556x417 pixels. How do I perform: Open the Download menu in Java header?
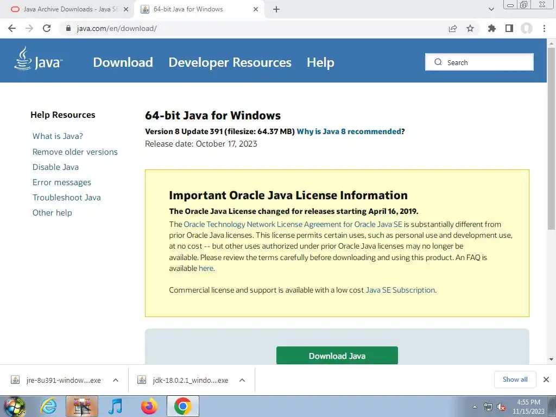coord(123,62)
